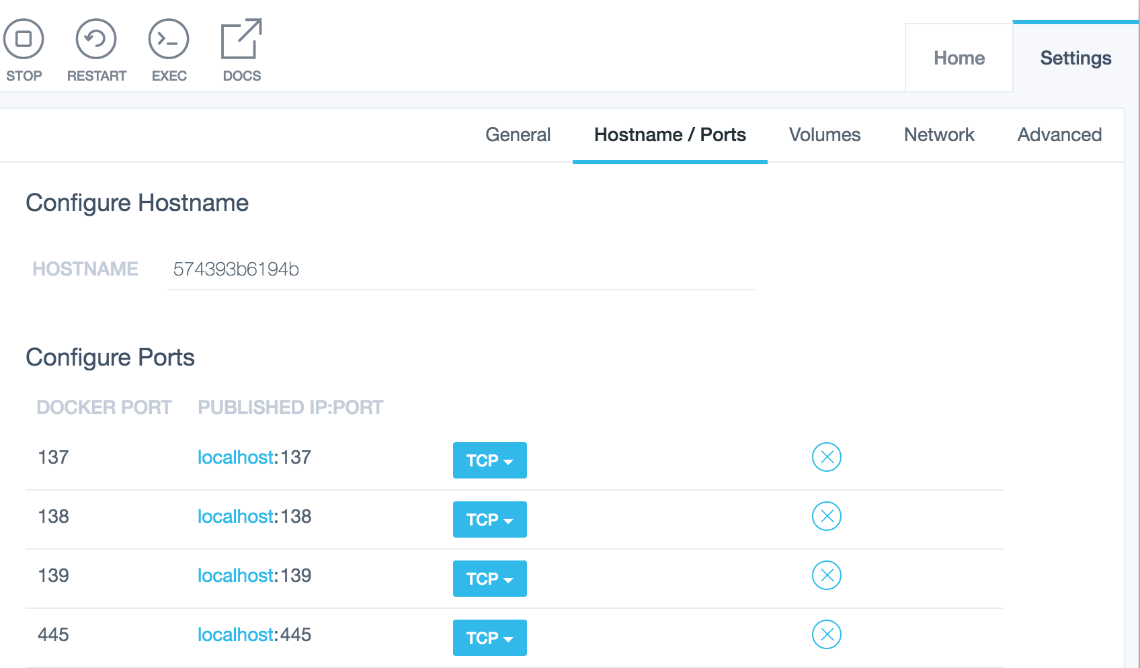Expand the TCP protocol dropdown for port 445
1140x668 pixels.
pyautogui.click(x=490, y=638)
